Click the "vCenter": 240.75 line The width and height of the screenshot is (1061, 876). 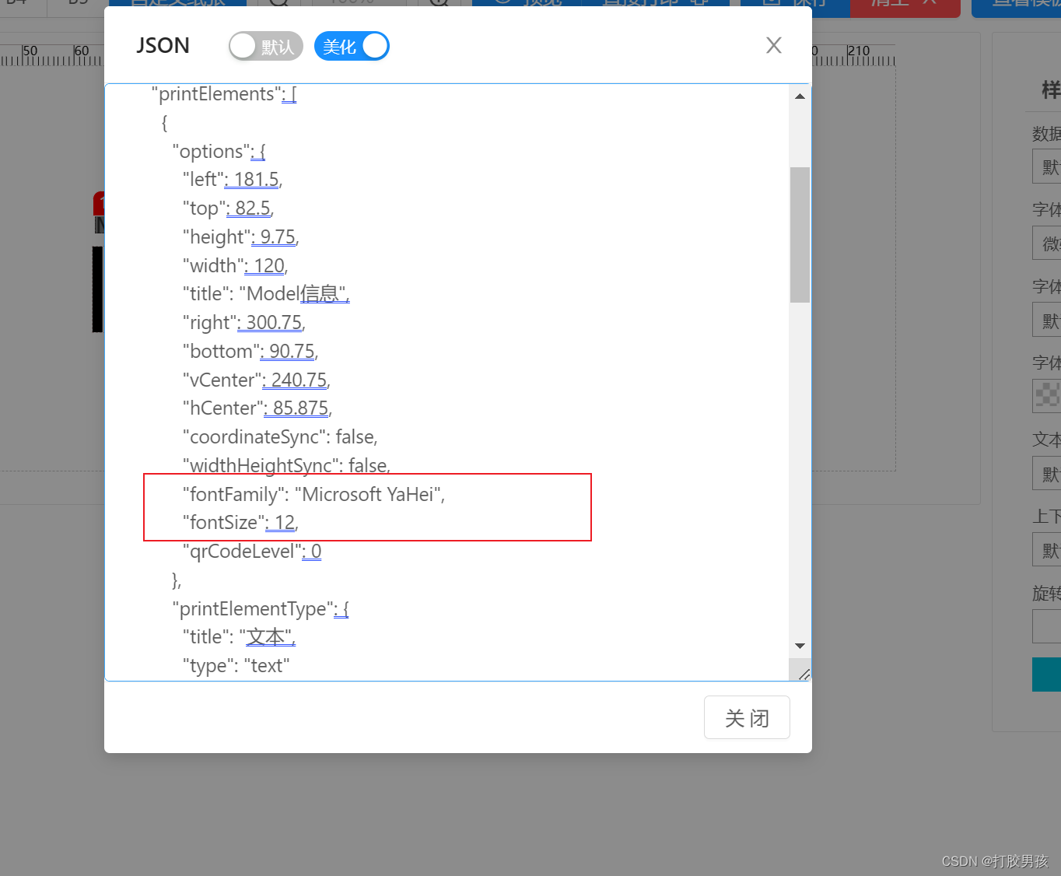pos(257,380)
